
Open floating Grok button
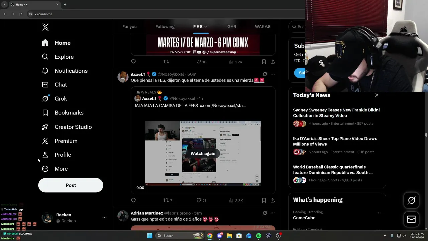pos(411,200)
